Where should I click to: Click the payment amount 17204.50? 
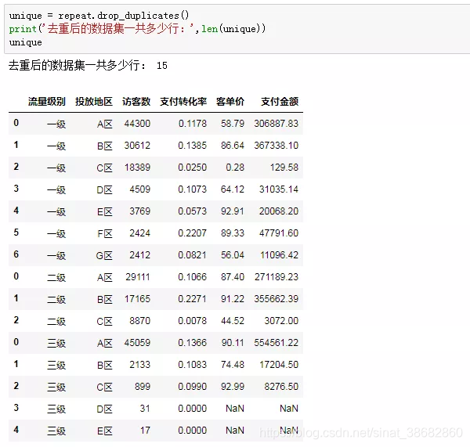pos(279,365)
